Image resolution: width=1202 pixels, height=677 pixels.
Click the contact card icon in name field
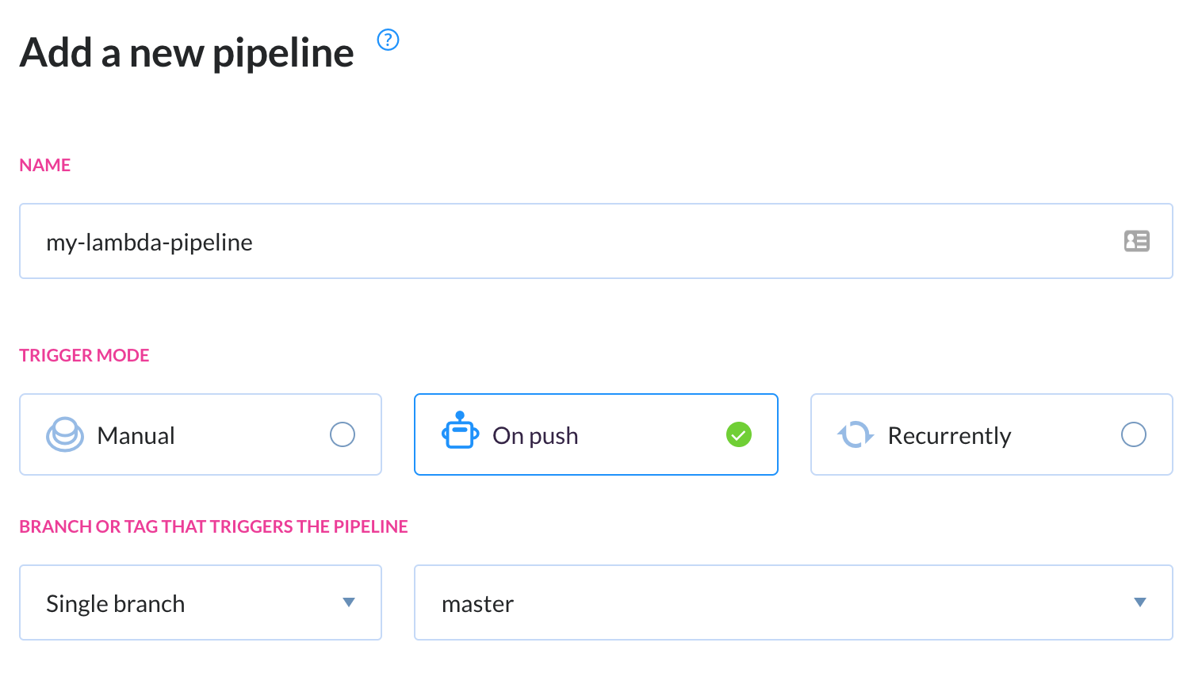[x=1136, y=241]
